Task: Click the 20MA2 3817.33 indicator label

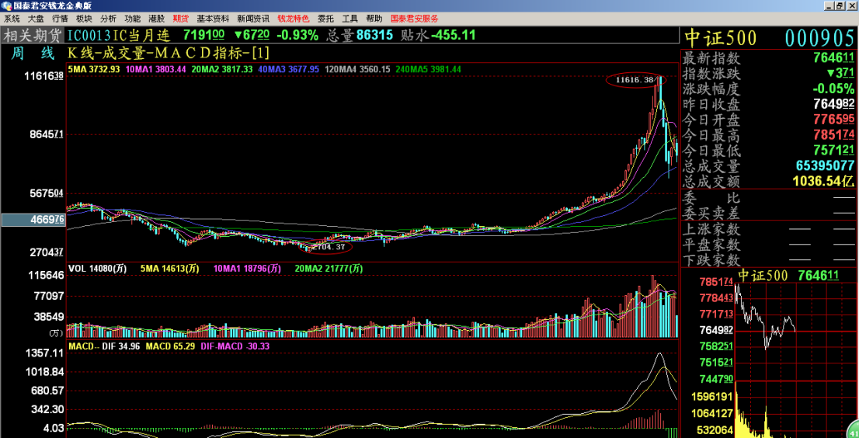Action: (x=222, y=70)
